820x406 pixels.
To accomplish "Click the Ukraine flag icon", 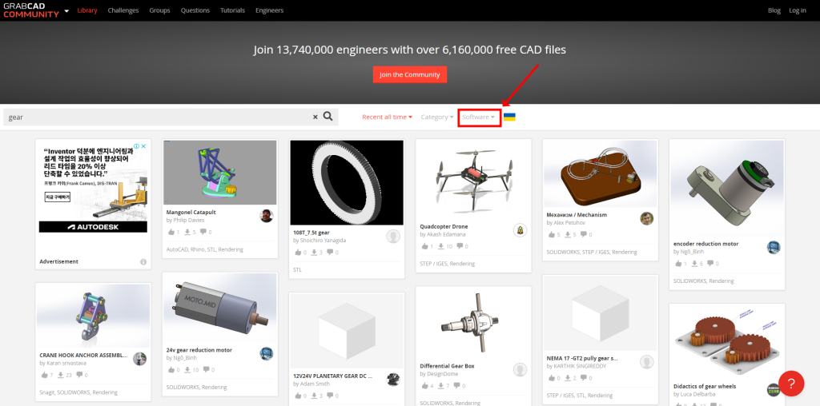I will coord(509,117).
